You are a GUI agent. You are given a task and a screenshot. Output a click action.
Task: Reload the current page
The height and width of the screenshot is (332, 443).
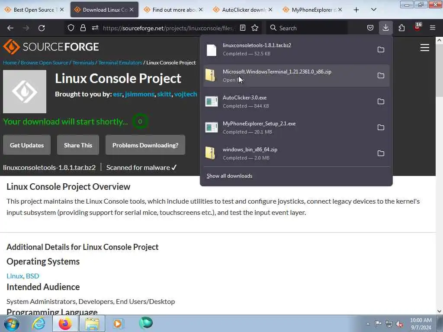(x=42, y=28)
